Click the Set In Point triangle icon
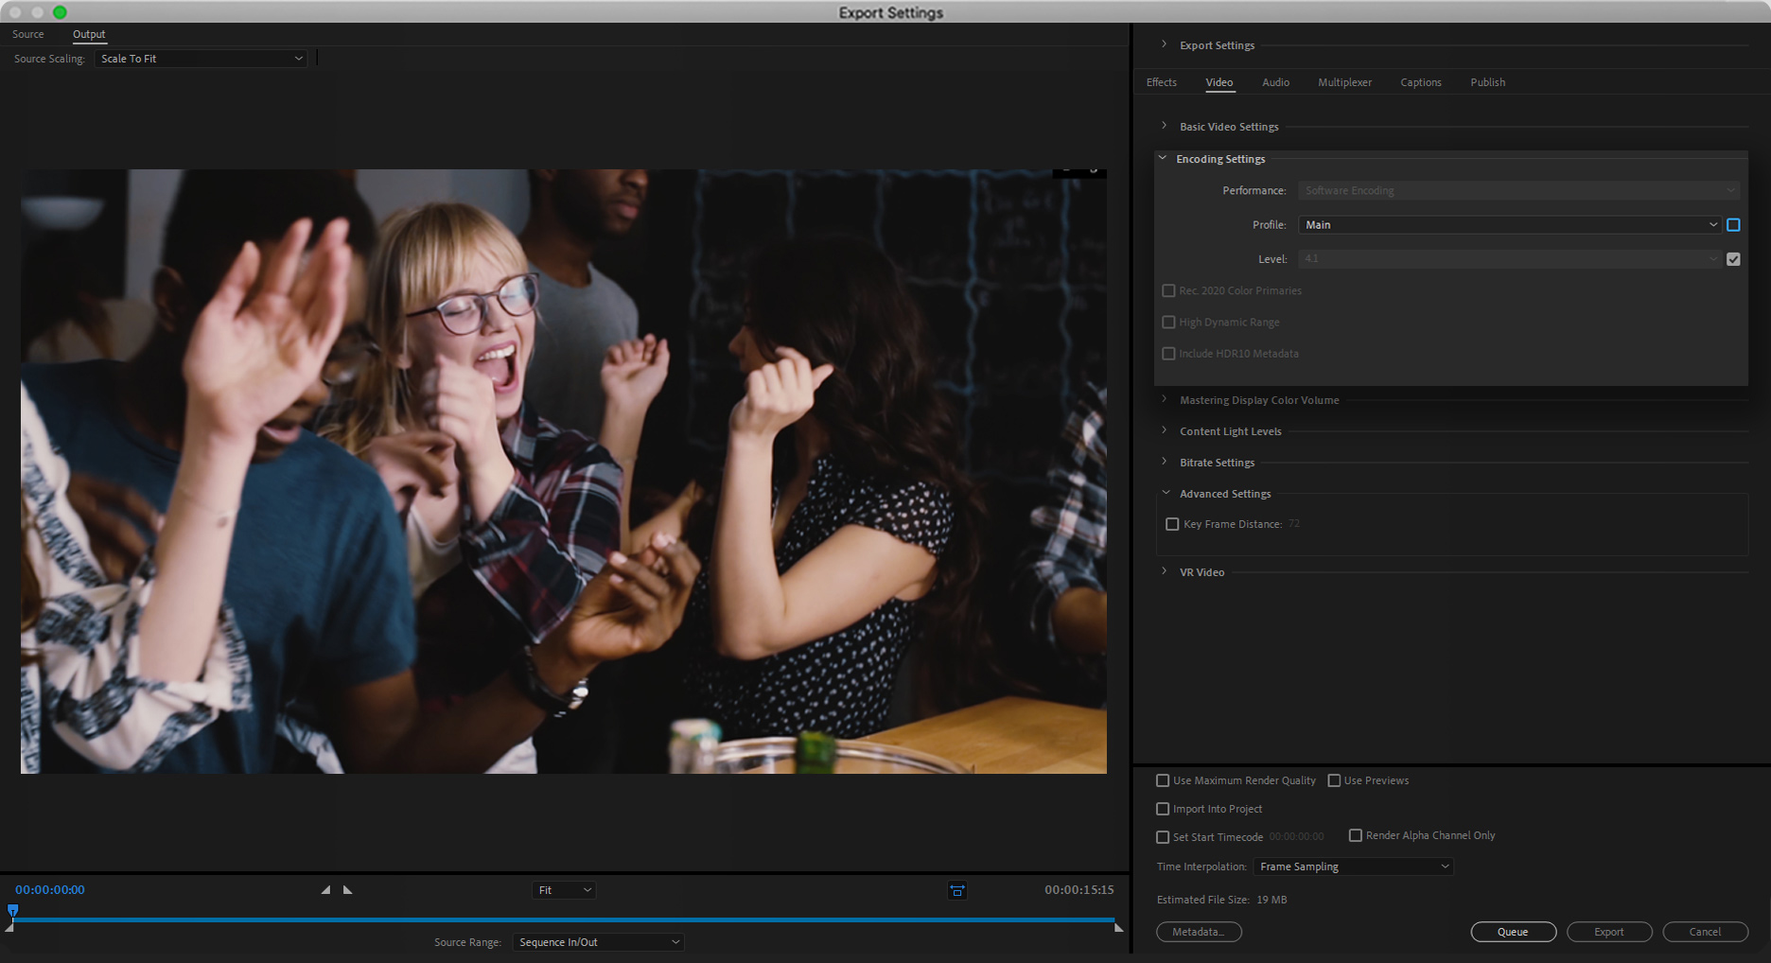Viewport: 1771px width, 963px height. point(325,890)
